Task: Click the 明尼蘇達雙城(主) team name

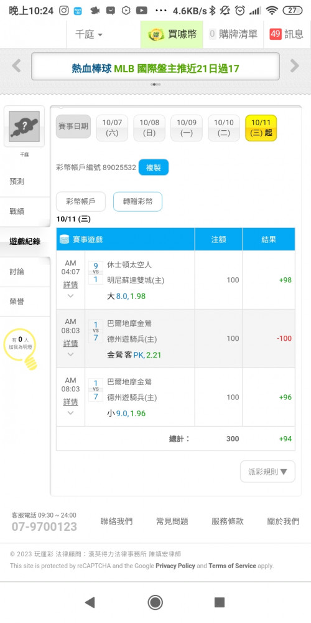Action: point(136,280)
